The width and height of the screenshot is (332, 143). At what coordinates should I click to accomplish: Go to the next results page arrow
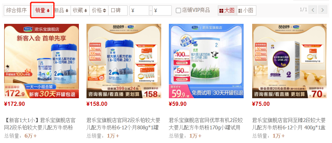click(322, 10)
